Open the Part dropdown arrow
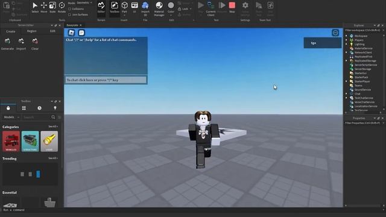The image size is (386, 217). point(125,15)
